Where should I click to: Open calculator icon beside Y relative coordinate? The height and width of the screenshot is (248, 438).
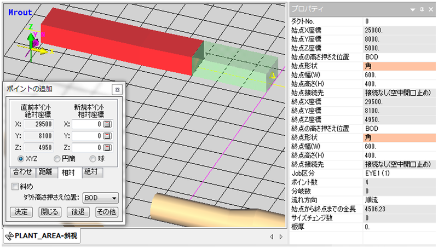tap(107, 136)
